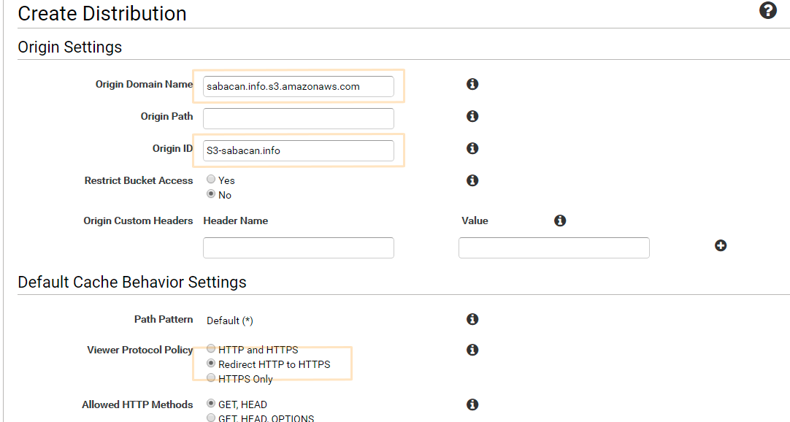This screenshot has height=422, width=790.
Task: Open the help question mark icon
Action: tap(768, 10)
